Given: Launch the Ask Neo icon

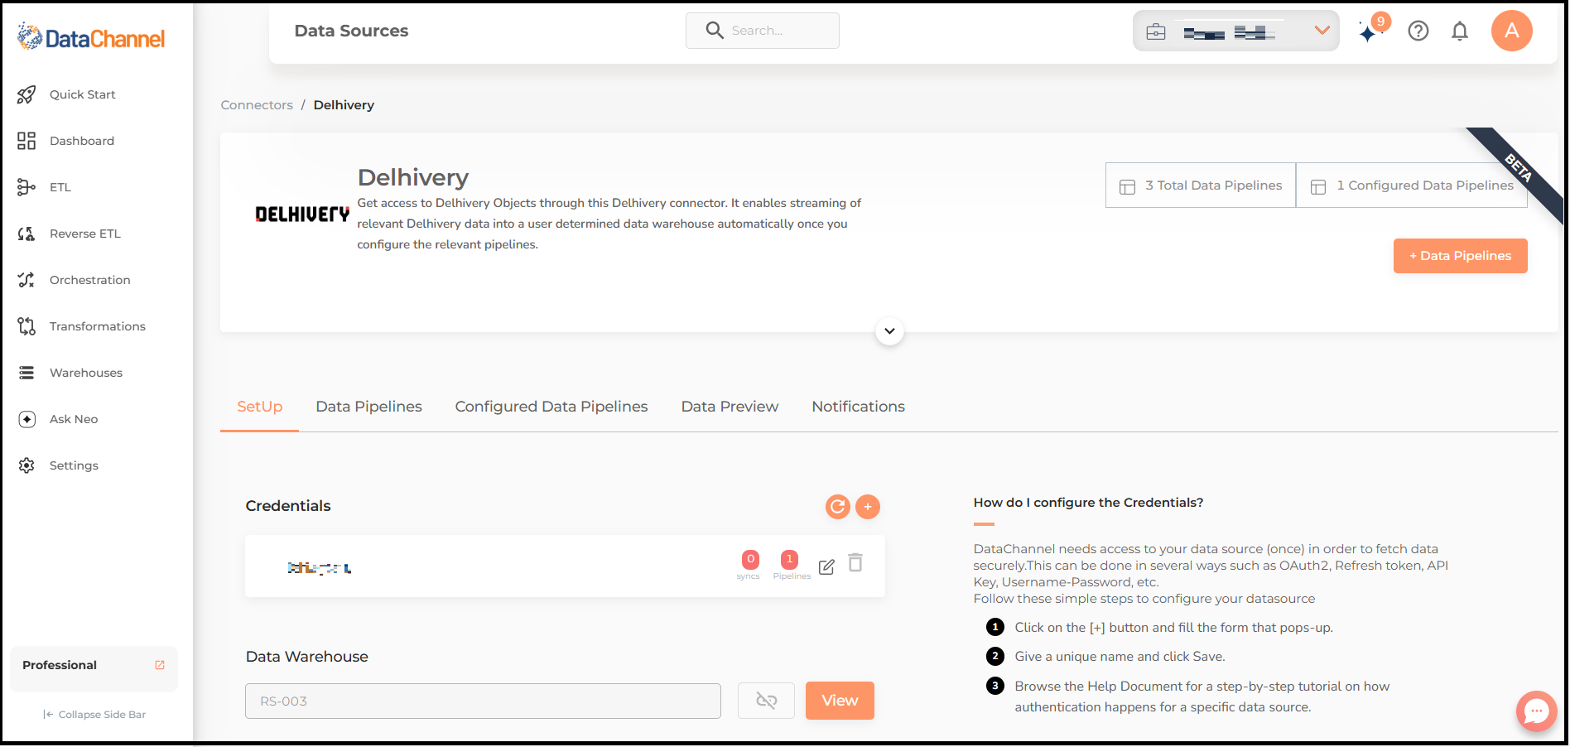Looking at the screenshot, I should (26, 419).
